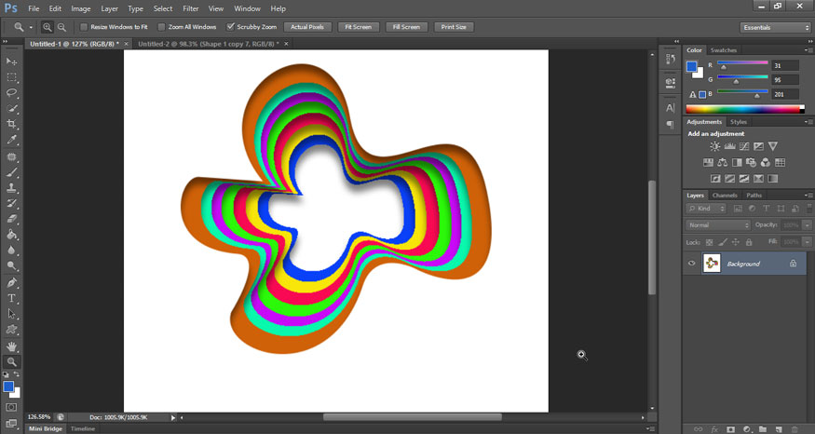
Task: Switch to the Channels tab
Action: (x=725, y=196)
